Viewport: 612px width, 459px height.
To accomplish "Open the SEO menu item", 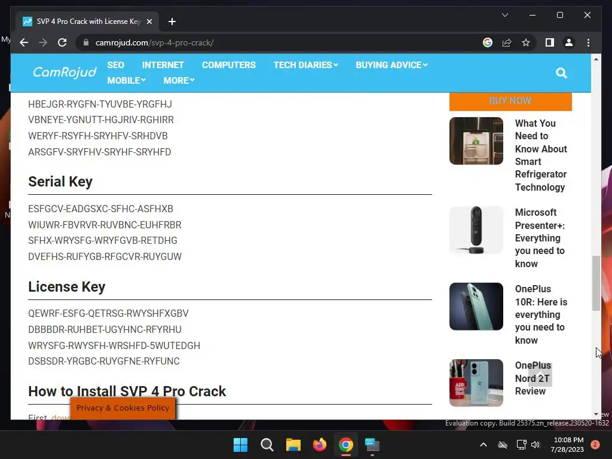I will [x=115, y=65].
